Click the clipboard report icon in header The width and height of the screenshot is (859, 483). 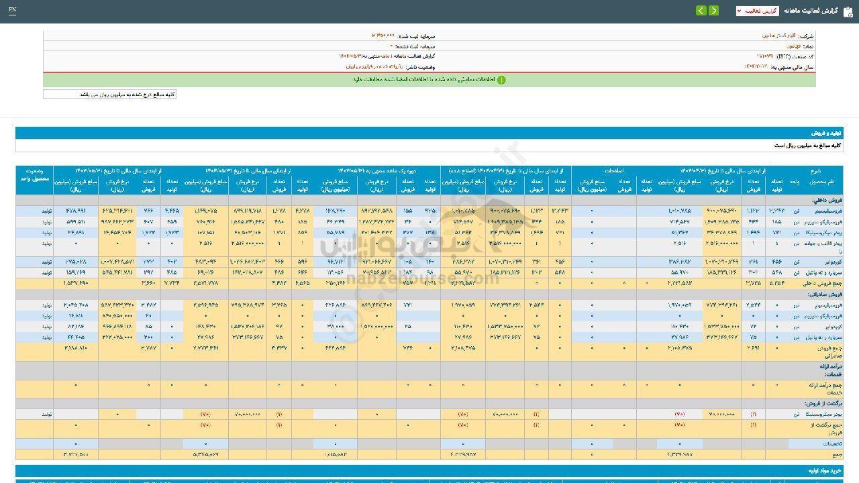click(848, 11)
